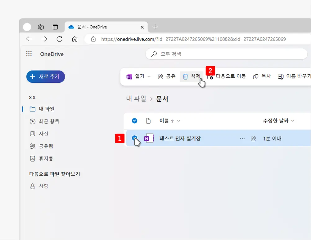View site info lock icon
Viewport: 311px width, 240px height.
point(93,39)
